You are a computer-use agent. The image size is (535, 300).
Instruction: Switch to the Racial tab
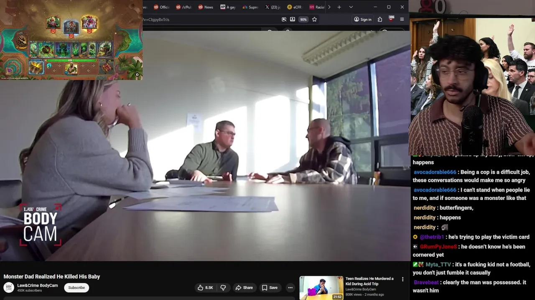pyautogui.click(x=317, y=7)
